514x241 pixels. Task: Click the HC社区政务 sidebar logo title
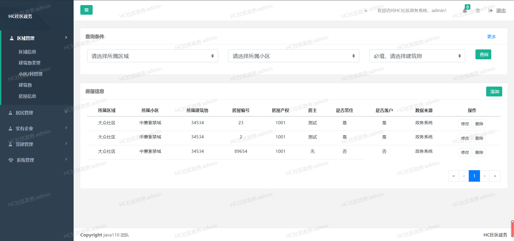coord(20,16)
